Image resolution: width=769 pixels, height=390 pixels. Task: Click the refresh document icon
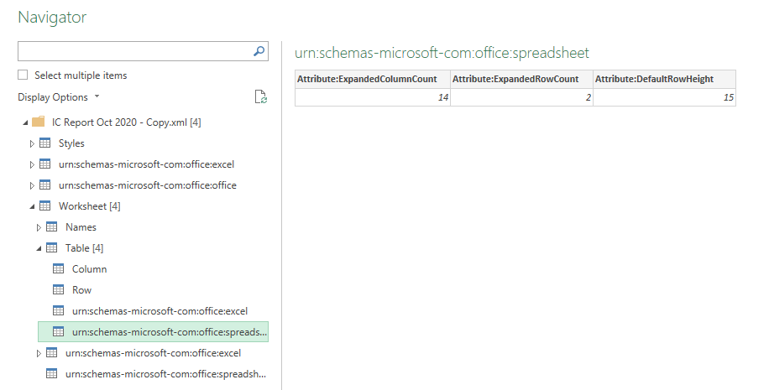pyautogui.click(x=260, y=97)
